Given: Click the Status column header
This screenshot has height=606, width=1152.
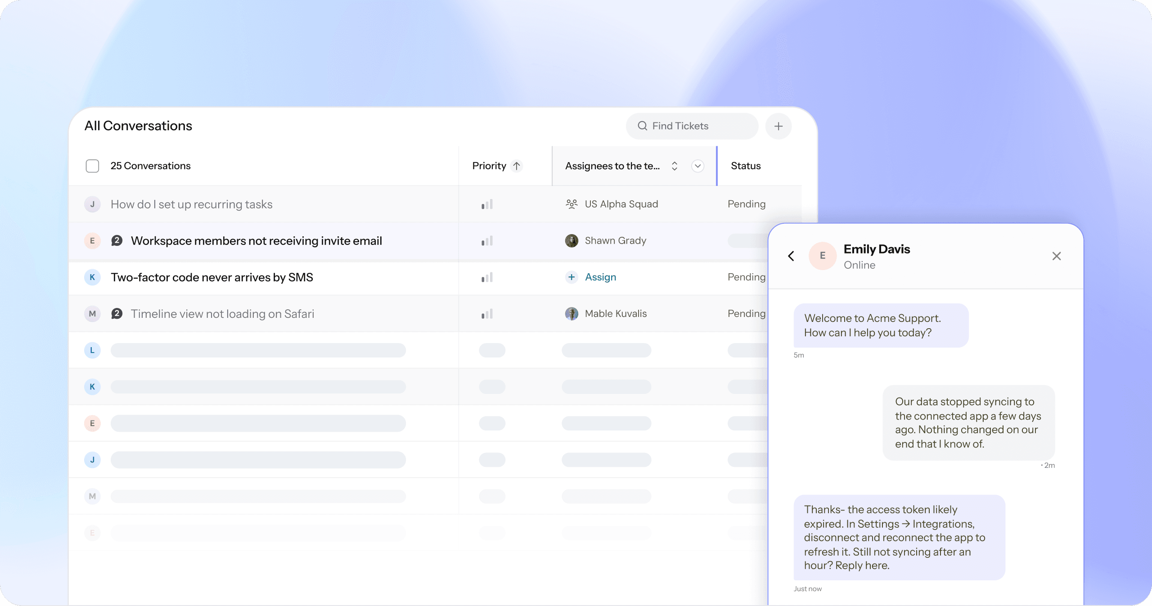Looking at the screenshot, I should 746,166.
